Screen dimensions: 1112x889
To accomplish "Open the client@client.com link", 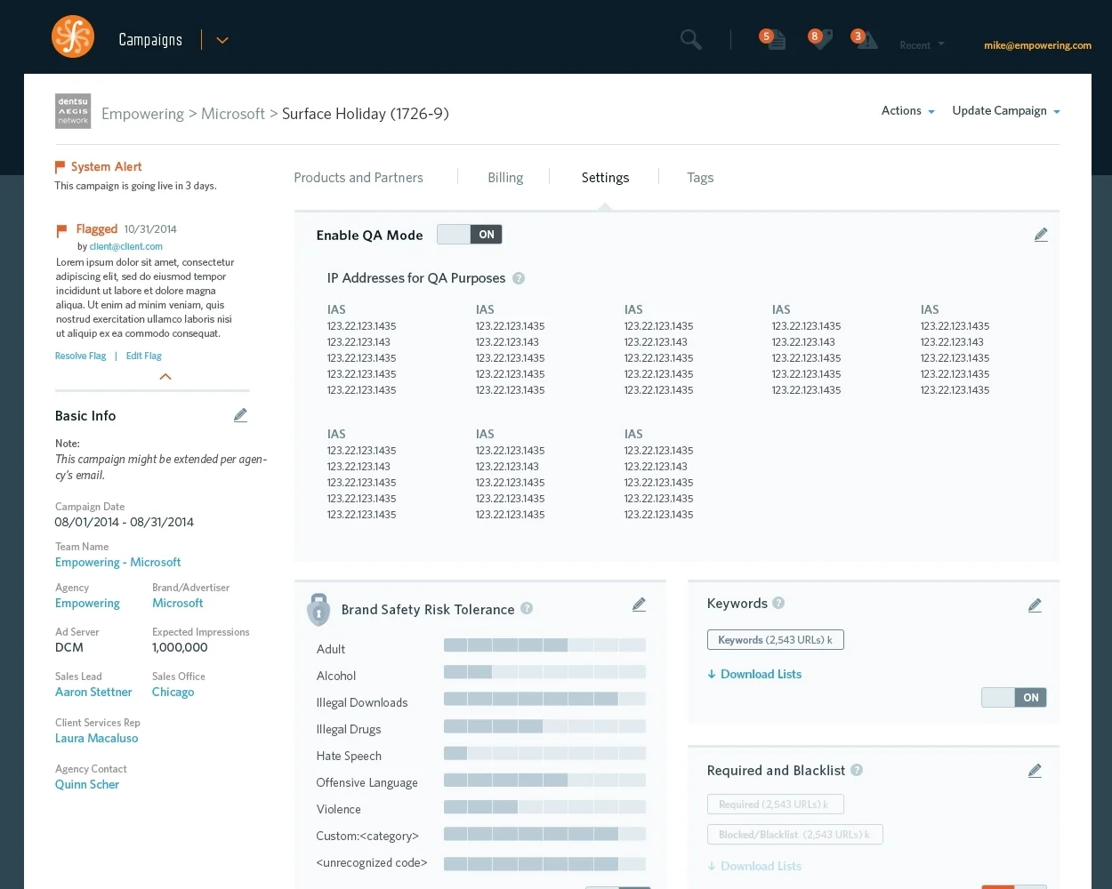I will coord(125,246).
